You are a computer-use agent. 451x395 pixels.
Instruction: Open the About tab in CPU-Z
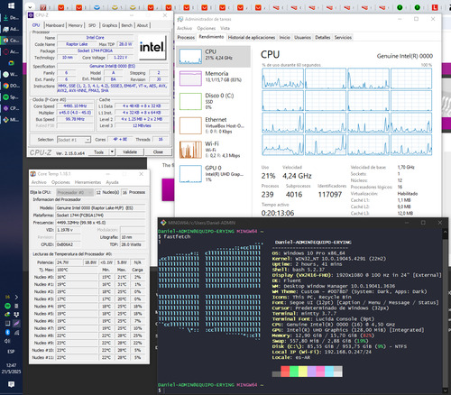143,25
